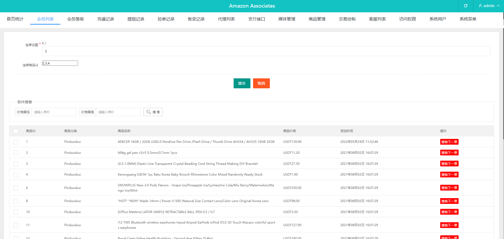Click the 连单设置 text field
Image resolution: width=504 pixels, height=239 pixels.
point(266,51)
